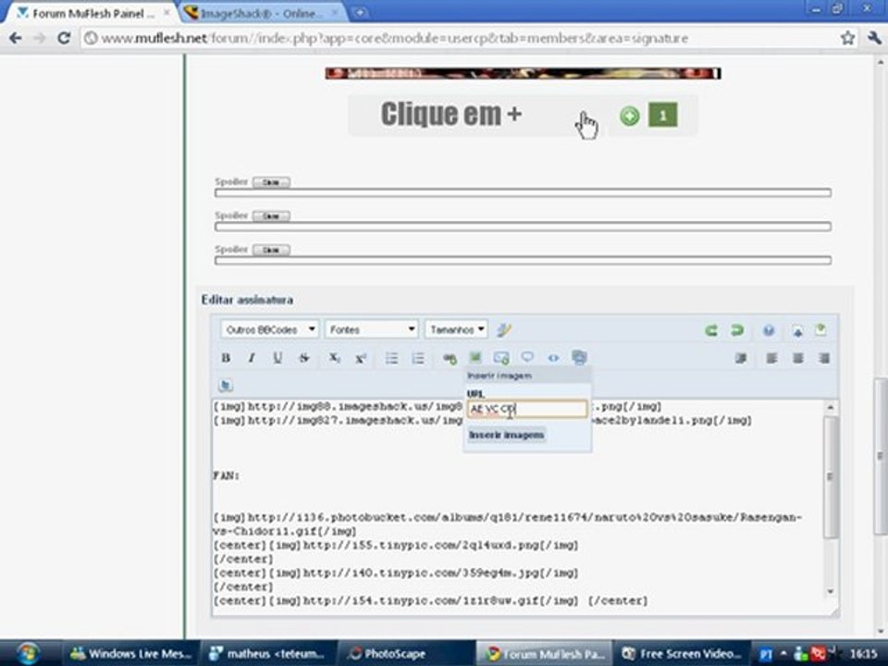
Task: Click the quote speech bubble icon
Action: tap(527, 357)
